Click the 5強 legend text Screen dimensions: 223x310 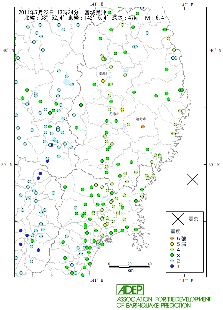tap(181, 239)
